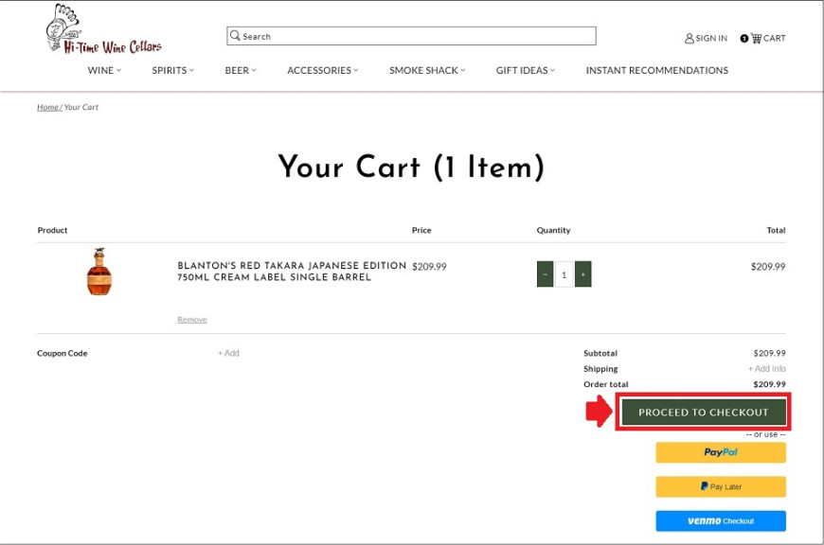Remove the Blanton's item from cart
The height and width of the screenshot is (545, 824).
point(192,319)
